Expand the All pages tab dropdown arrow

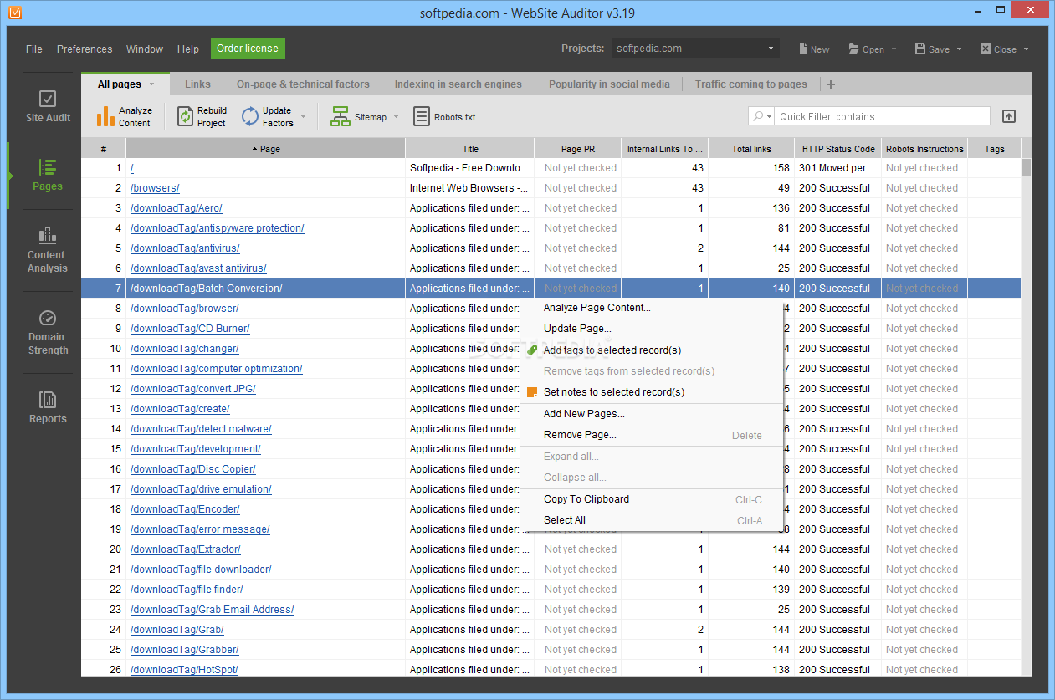(x=151, y=84)
